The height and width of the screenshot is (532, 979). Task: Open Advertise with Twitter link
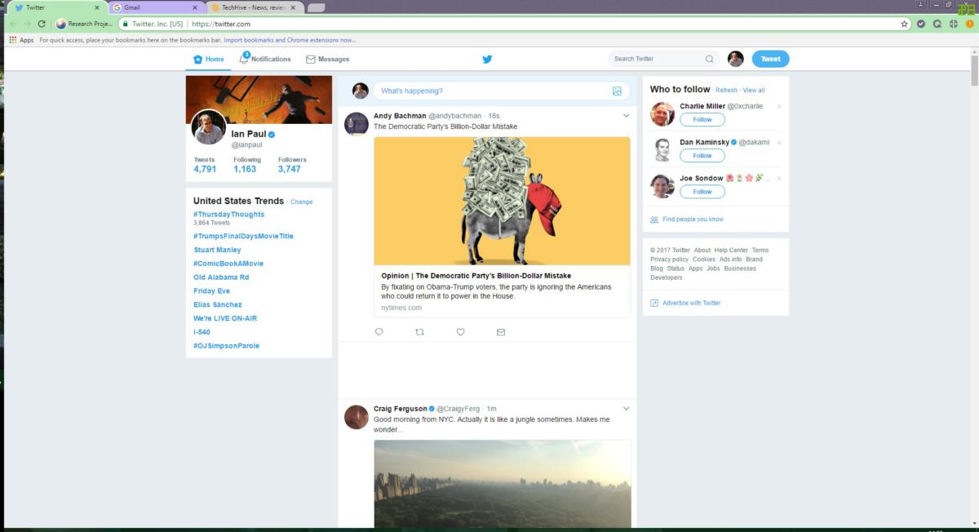(x=692, y=303)
